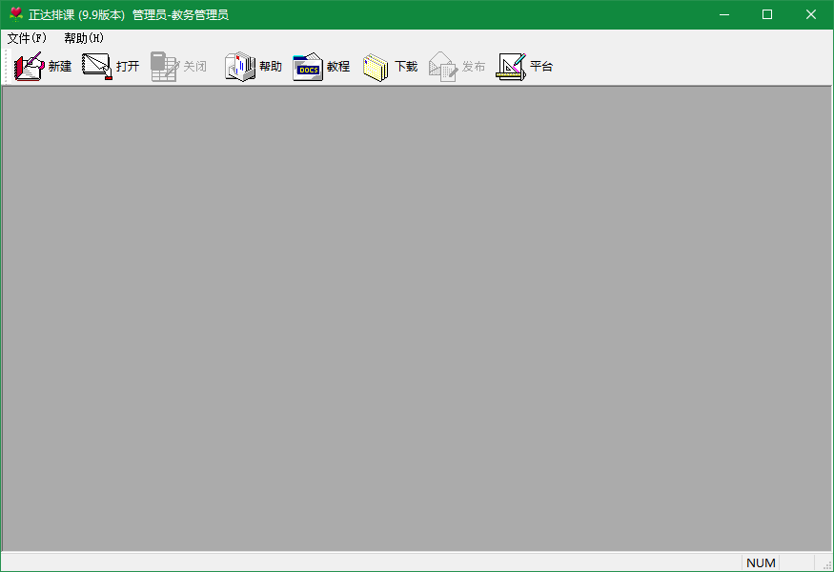Open the 帮助 help books icon
834x572 pixels.
click(x=240, y=67)
